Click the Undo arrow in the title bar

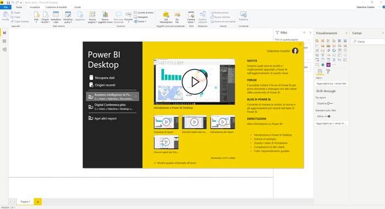(13, 2)
